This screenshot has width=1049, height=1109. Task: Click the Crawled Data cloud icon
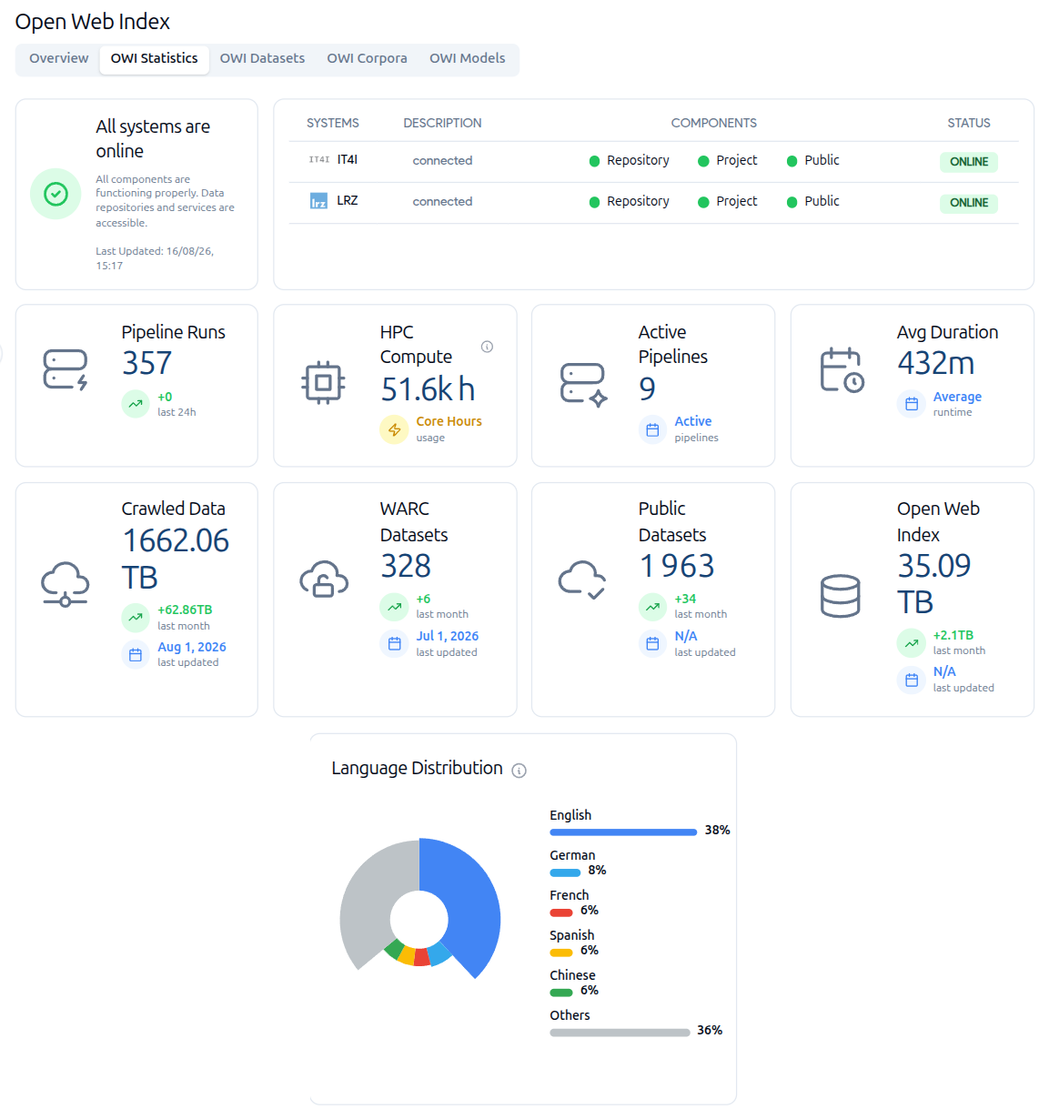[66, 584]
